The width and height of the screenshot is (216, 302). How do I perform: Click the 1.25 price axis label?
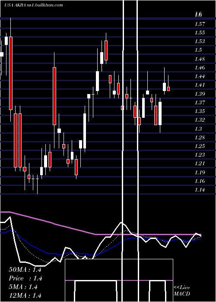200,146
